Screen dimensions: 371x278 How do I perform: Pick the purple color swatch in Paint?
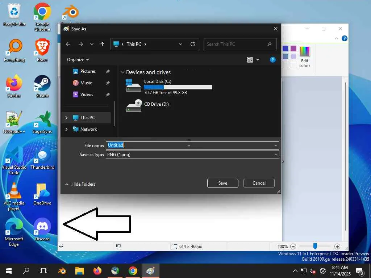(x=293, y=49)
